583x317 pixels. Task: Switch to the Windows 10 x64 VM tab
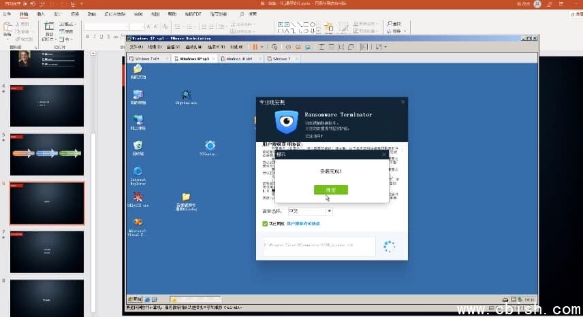tap(242, 59)
